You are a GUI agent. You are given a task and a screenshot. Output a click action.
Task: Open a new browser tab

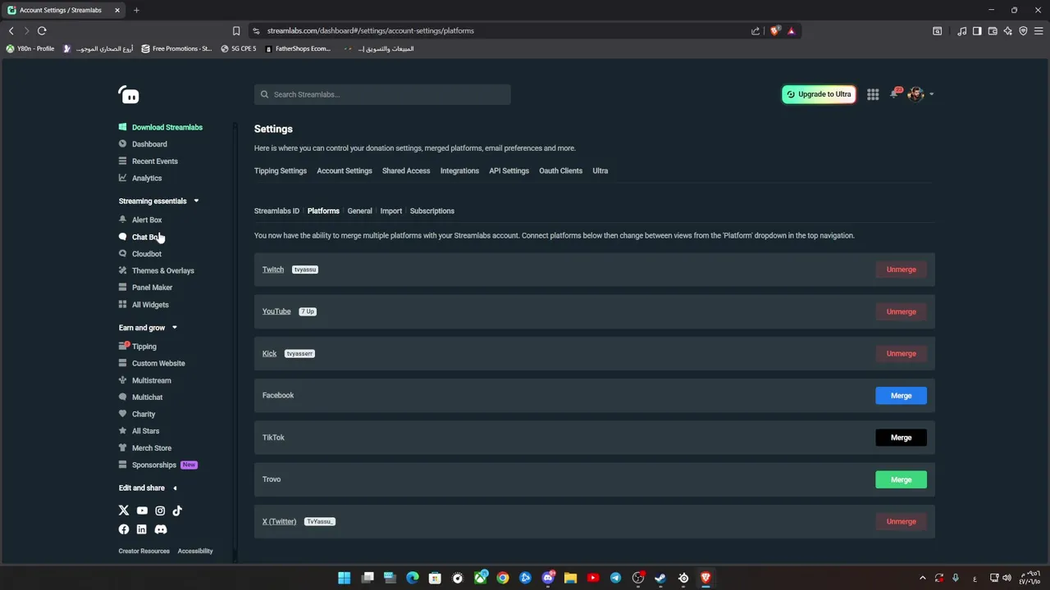coord(136,10)
